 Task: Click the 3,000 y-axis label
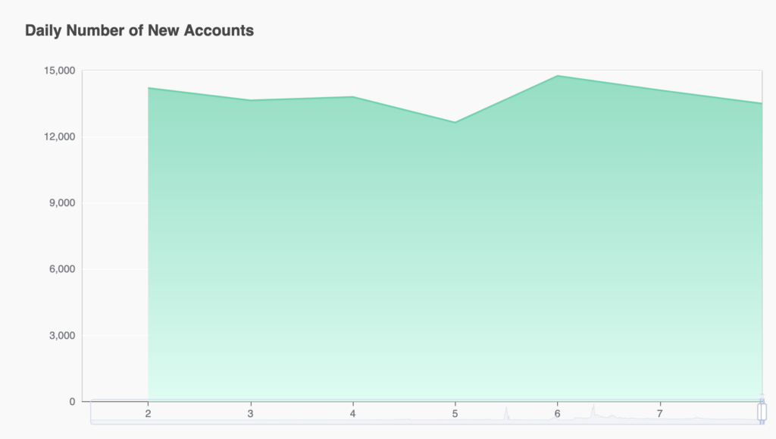[62, 336]
